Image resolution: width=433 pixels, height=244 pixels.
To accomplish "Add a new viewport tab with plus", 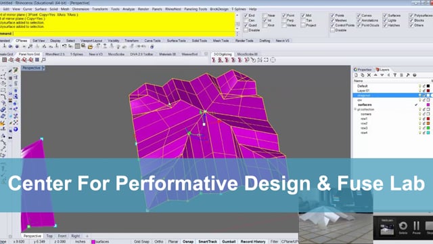I will pyautogui.click(x=87, y=236).
